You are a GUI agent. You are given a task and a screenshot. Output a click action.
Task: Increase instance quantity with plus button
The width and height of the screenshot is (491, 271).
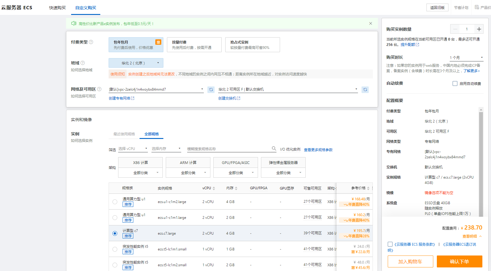[x=479, y=29]
